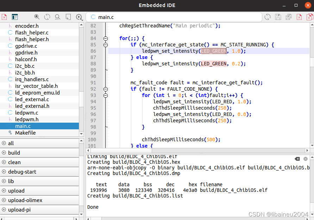The height and width of the screenshot is (220, 314).
Task: Collapse the for loop fold at line 84
Action: [106, 38]
